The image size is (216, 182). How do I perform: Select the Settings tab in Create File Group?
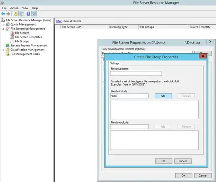pos(115,63)
